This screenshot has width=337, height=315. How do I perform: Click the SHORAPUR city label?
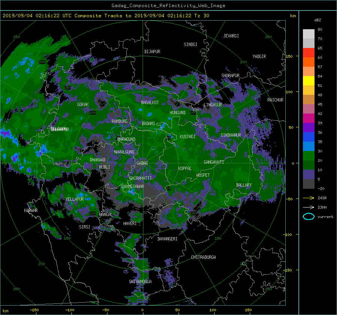[230, 76]
